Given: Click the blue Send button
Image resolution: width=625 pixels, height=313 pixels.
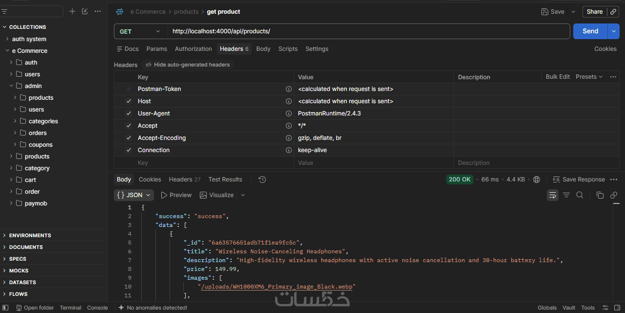Looking at the screenshot, I should point(590,31).
